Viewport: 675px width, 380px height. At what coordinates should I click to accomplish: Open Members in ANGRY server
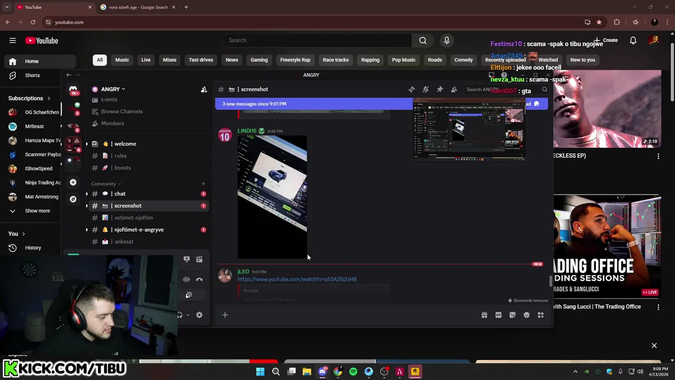(x=148, y=123)
